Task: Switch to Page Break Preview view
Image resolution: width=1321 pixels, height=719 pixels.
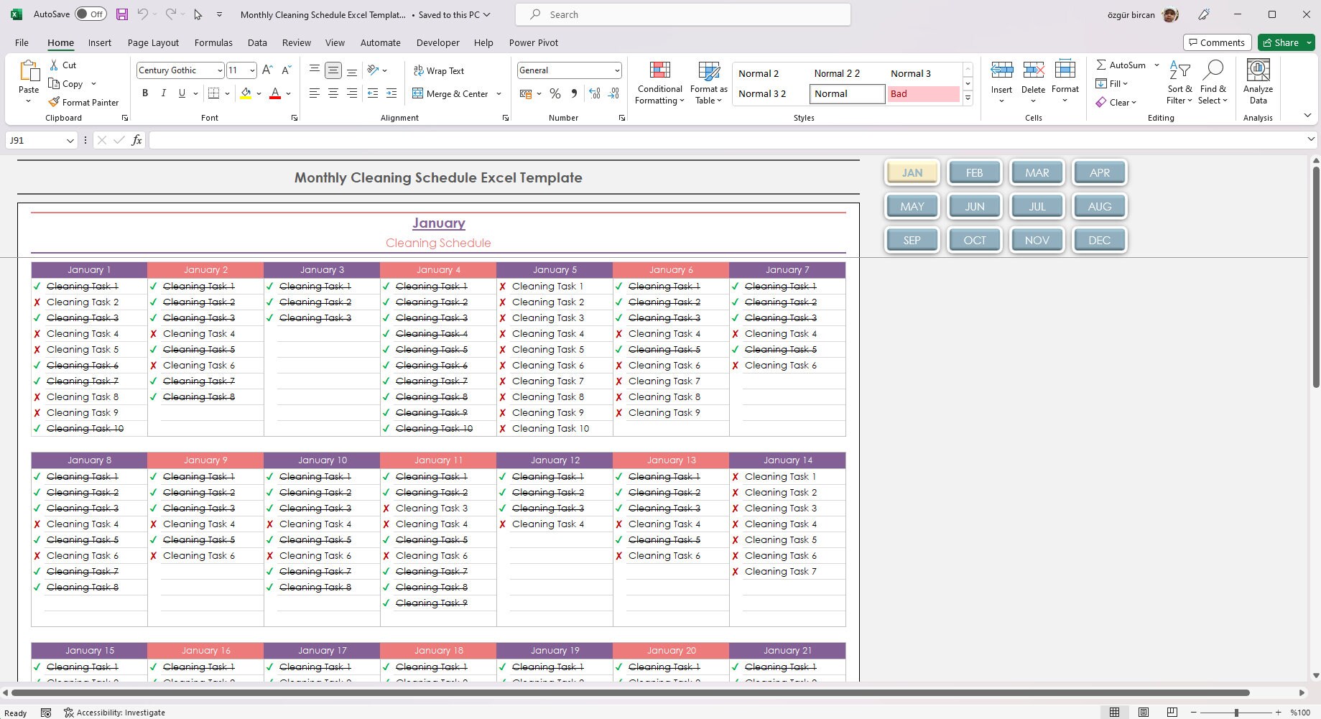Action: click(1172, 713)
